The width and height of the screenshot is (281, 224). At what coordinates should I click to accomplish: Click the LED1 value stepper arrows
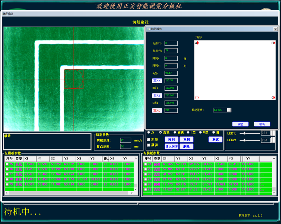[272, 133]
